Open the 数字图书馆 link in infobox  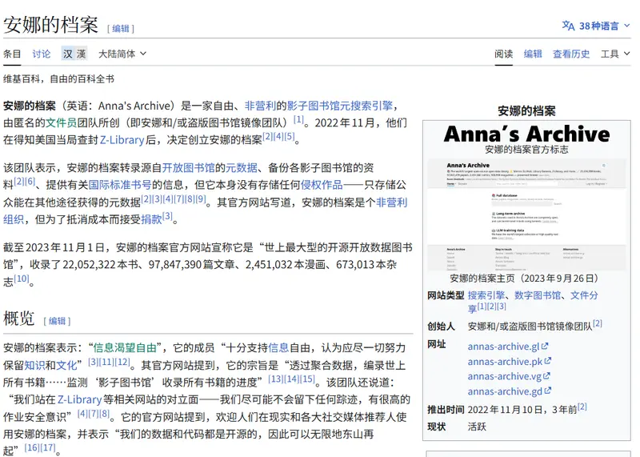pos(538,295)
